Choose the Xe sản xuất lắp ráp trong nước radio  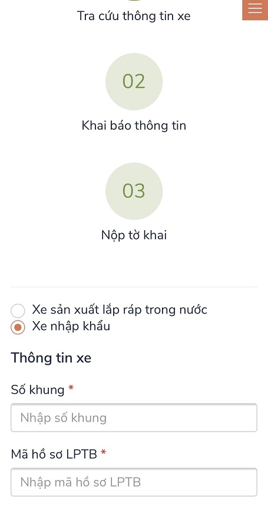pyautogui.click(x=18, y=311)
